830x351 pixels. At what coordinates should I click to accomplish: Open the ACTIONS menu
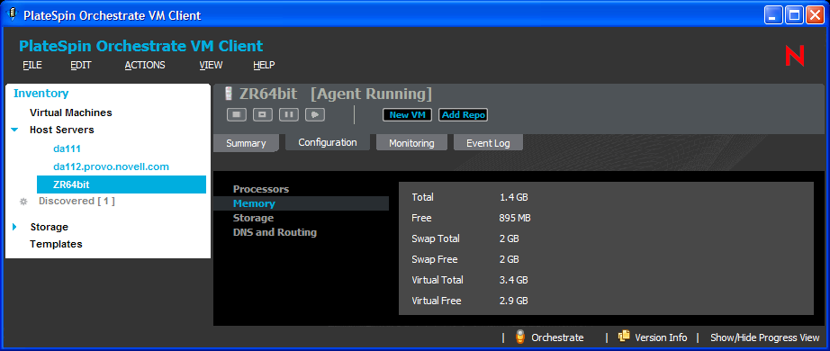coord(145,65)
